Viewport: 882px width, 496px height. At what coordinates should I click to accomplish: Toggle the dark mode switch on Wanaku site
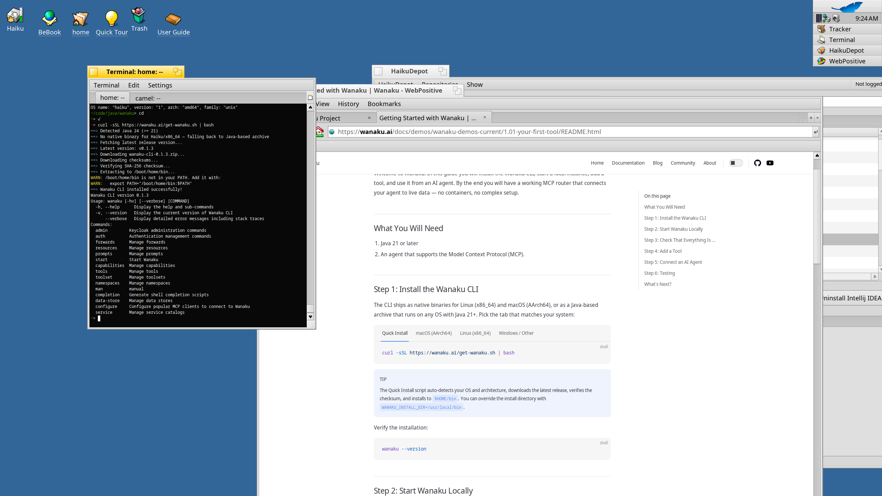click(736, 163)
